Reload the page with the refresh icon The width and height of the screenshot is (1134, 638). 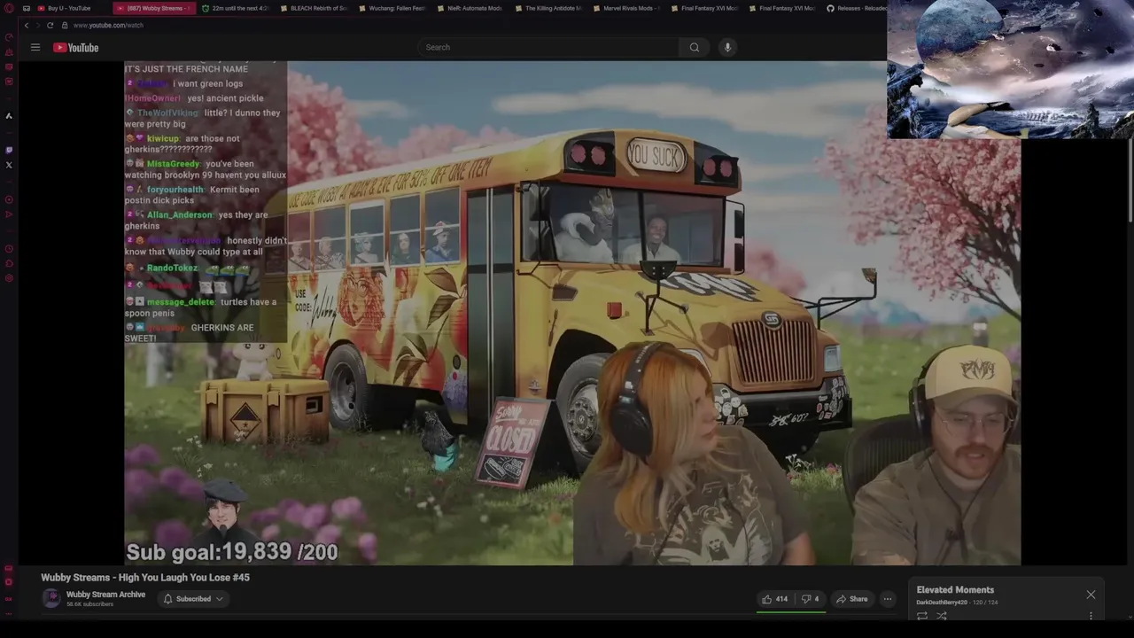[50, 26]
